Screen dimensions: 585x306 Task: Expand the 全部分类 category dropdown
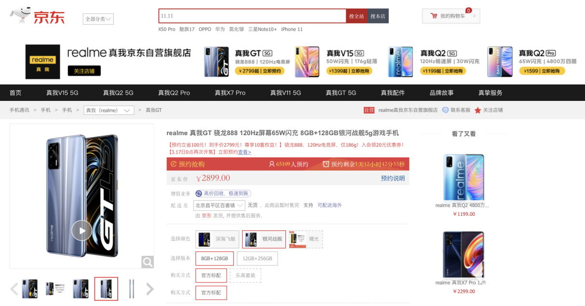98,19
